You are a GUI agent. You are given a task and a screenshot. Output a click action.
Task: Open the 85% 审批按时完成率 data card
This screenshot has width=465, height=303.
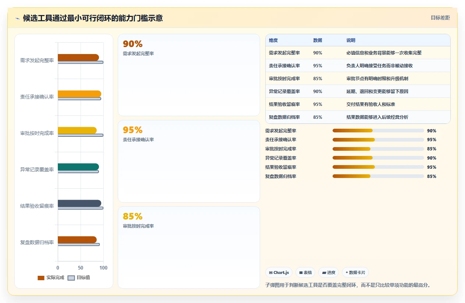189,247
